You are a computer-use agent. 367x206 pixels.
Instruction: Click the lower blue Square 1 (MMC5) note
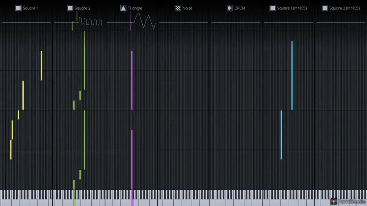(x=281, y=135)
